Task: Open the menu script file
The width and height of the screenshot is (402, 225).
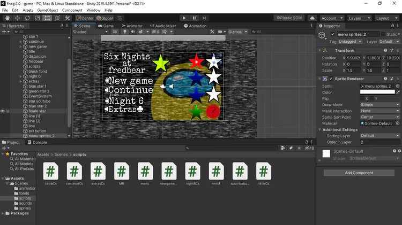Action: click(145, 173)
